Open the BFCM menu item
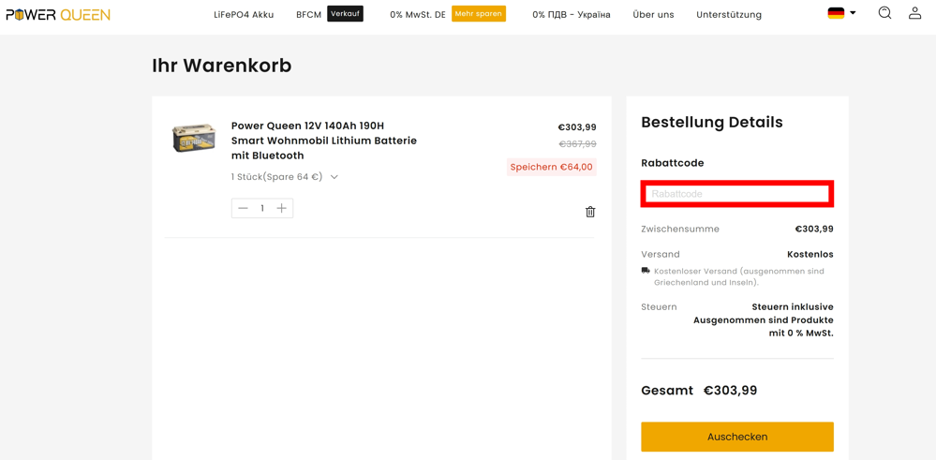Image resolution: width=936 pixels, height=460 pixels. click(x=308, y=15)
